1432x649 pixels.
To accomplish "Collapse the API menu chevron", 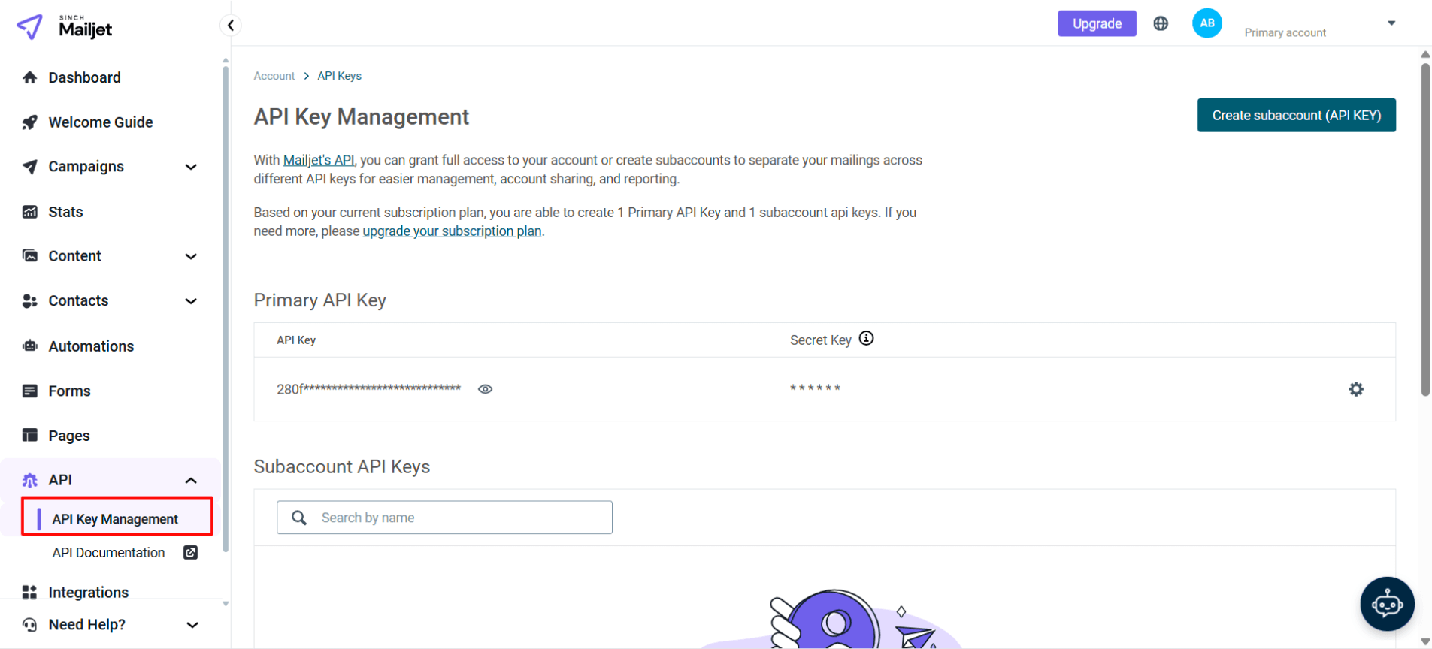I will click(191, 480).
